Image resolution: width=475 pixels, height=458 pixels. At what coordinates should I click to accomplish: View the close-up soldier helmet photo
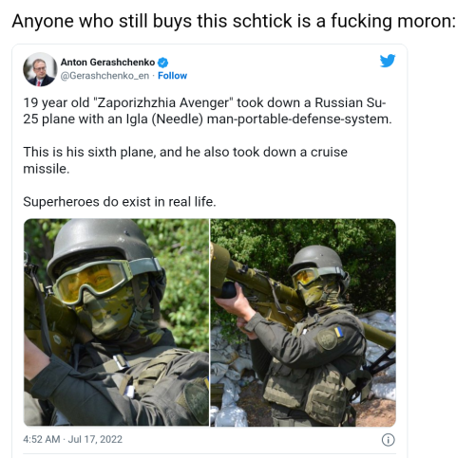pyautogui.click(x=116, y=322)
